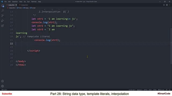Viewport: 172px width, 96px height.
Task: Click the video title Part 28 caption
Action: click(x=89, y=94)
